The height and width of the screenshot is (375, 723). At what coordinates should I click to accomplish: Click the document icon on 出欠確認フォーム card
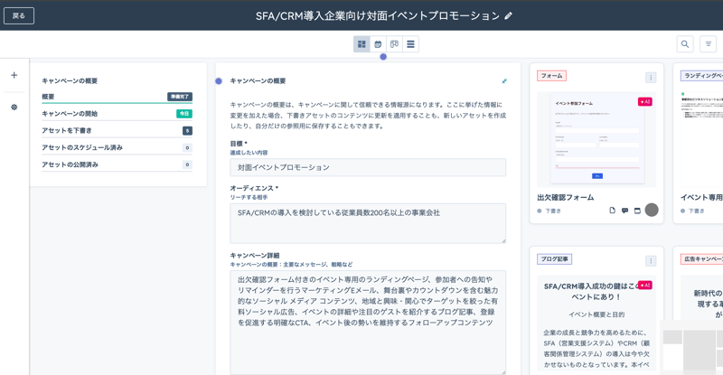coord(613,211)
